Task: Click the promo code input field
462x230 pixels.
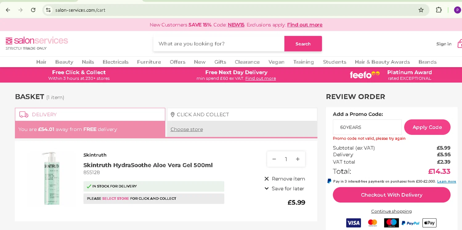Action: [367, 127]
